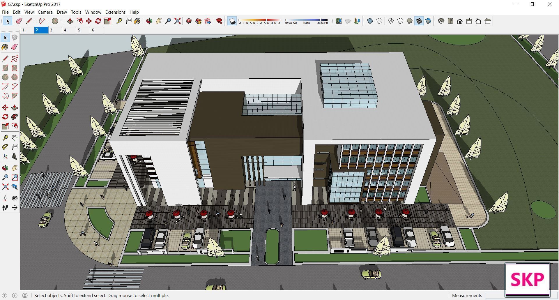Screen dimensions: 559x300
Task: Enable Shaded face style
Action: tap(410, 21)
